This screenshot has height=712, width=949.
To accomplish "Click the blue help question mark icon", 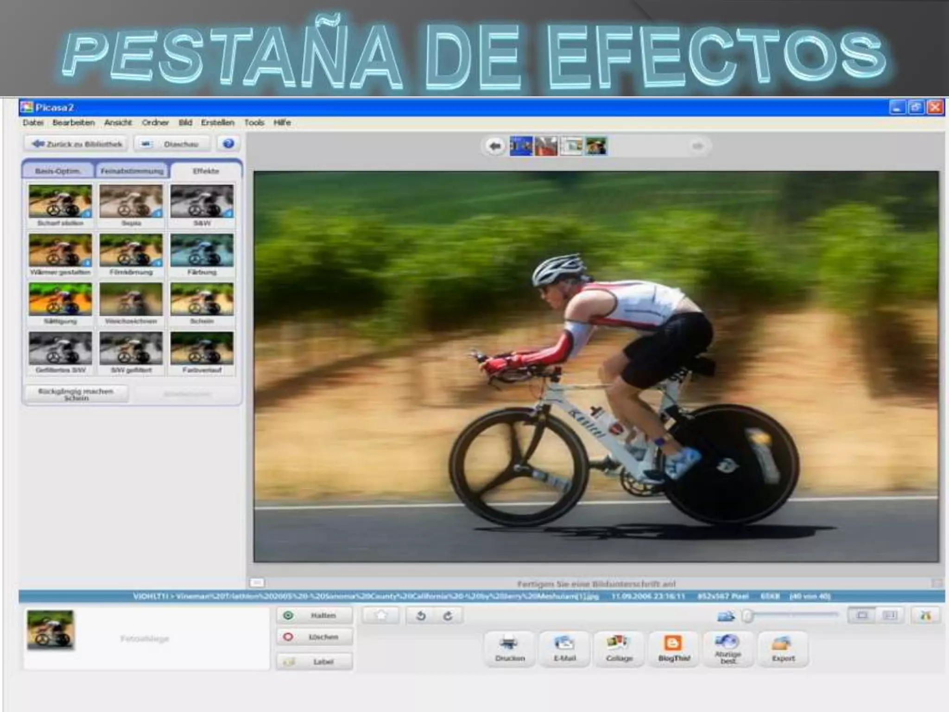I will tap(228, 144).
